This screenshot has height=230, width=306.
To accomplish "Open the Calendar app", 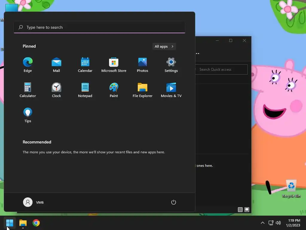I will [x=85, y=65].
